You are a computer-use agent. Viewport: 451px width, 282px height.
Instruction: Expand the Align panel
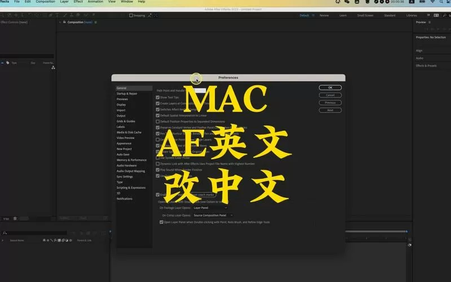coord(419,51)
